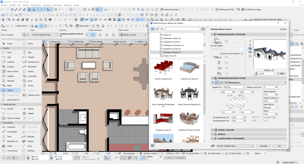The image size is (304, 164).
Task: Open library settings gear next to search
Action: pos(203,29)
